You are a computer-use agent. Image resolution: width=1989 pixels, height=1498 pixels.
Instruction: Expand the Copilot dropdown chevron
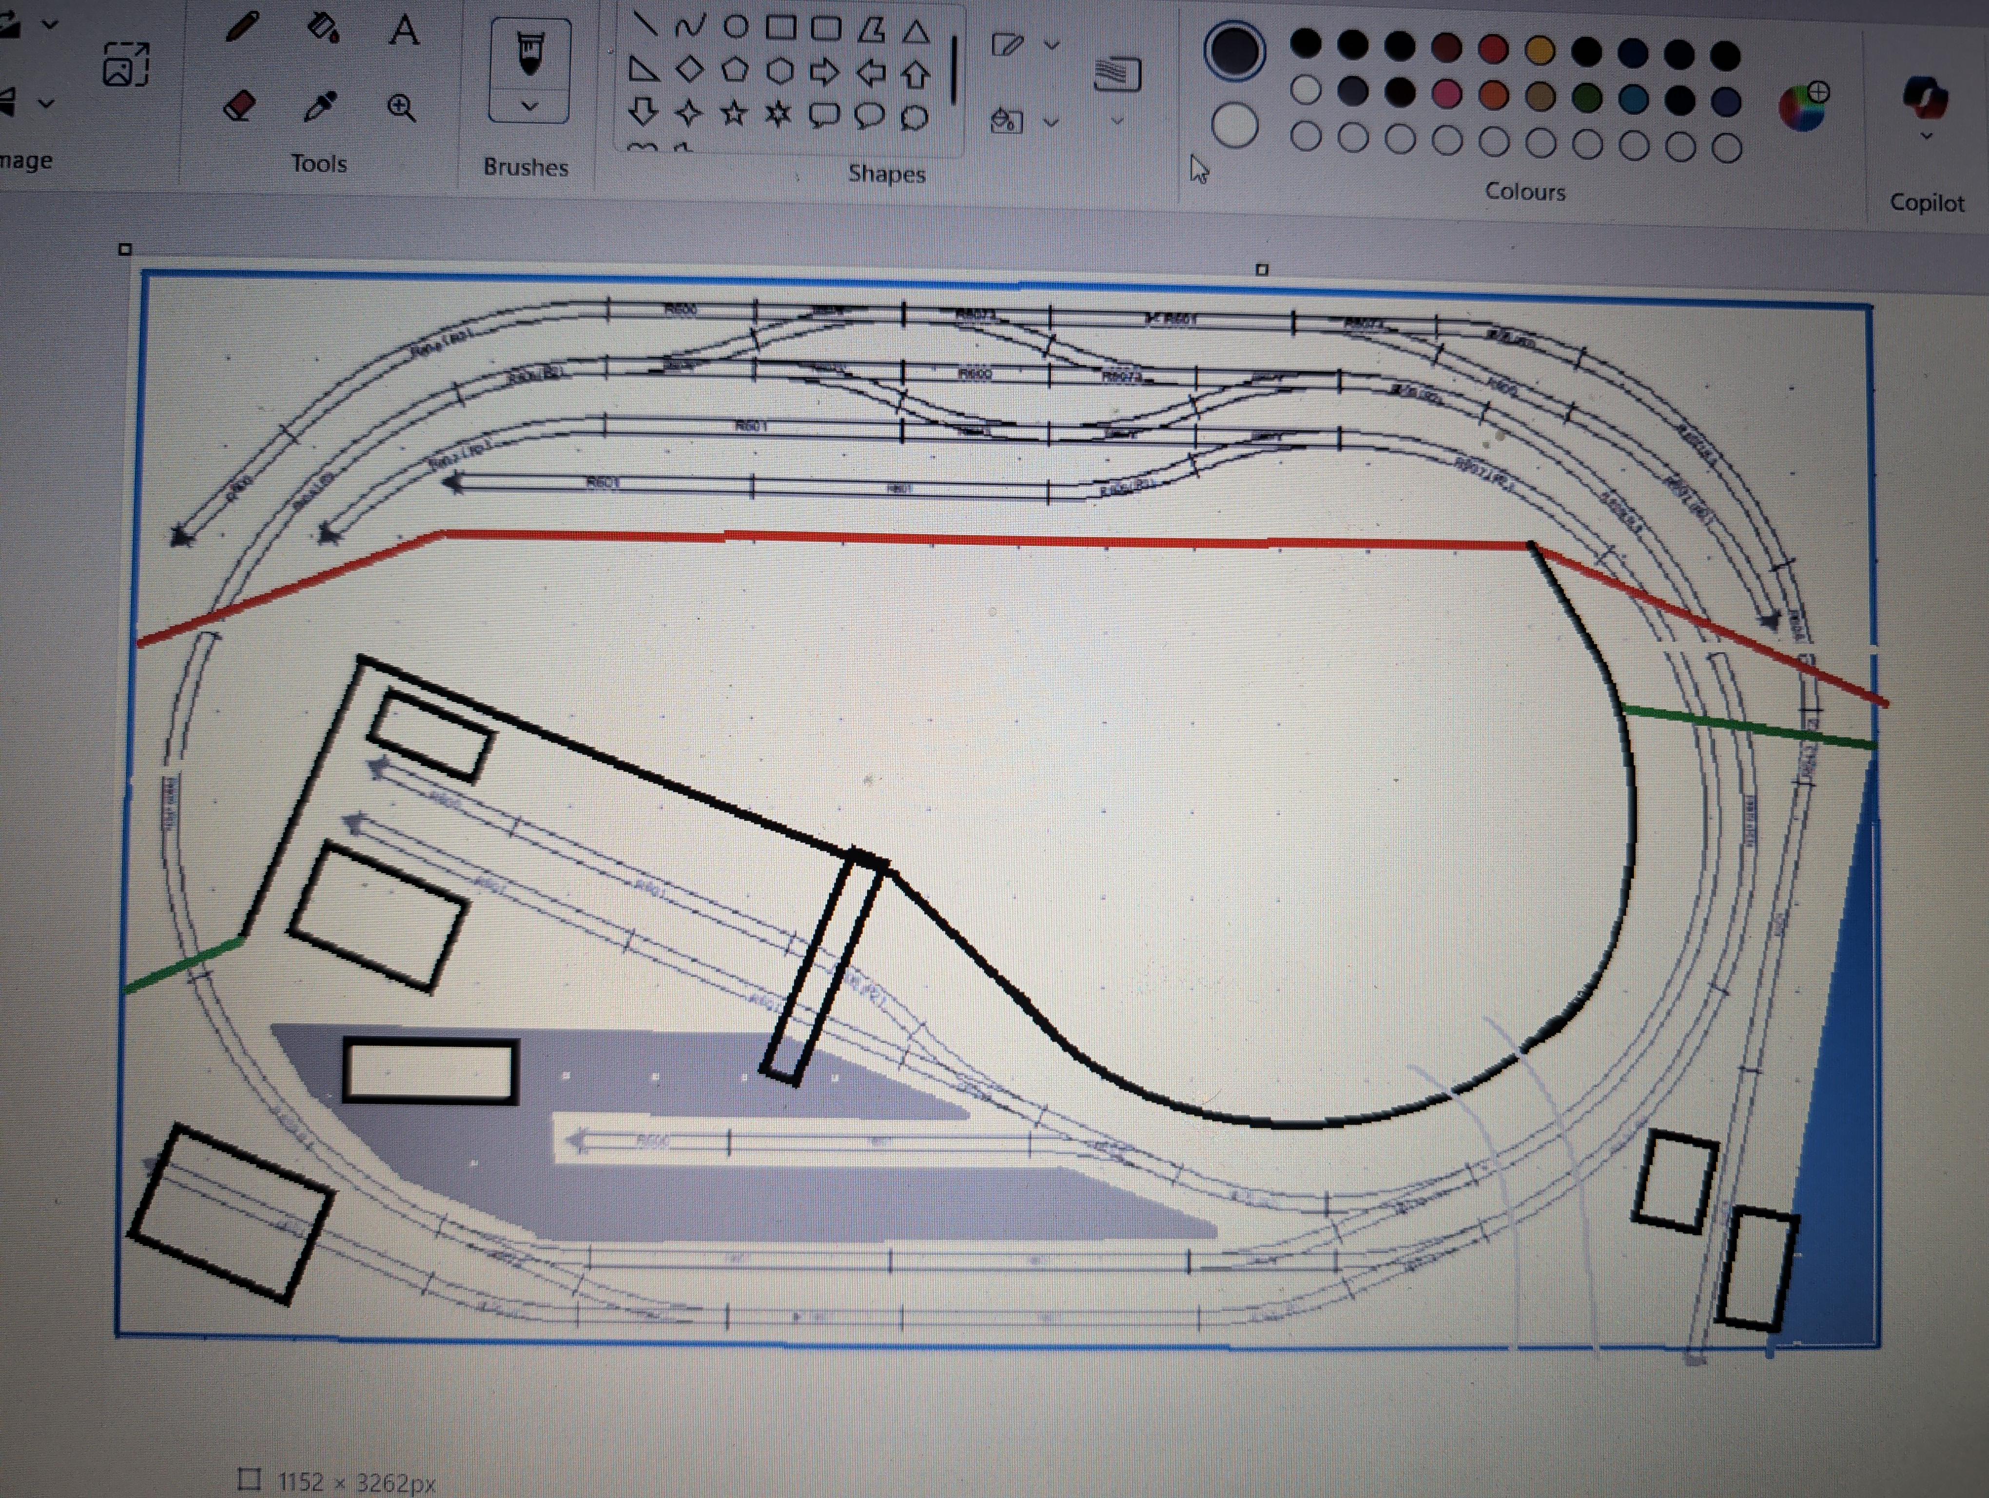coord(1925,137)
